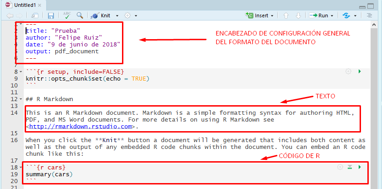This screenshot has height=189, width=382.
Task: Open the Insert dropdown arrow
Action: click(x=272, y=16)
